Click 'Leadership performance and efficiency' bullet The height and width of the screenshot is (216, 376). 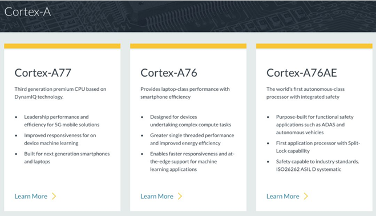pyautogui.click(x=62, y=121)
